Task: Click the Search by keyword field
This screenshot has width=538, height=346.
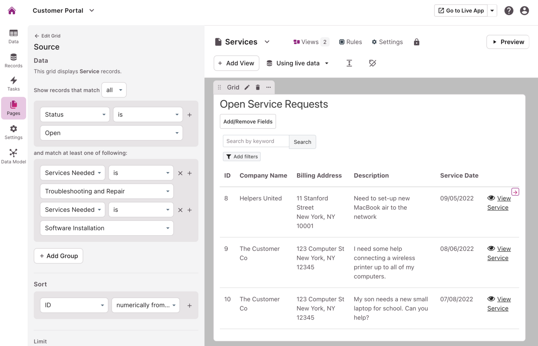Action: (x=256, y=141)
